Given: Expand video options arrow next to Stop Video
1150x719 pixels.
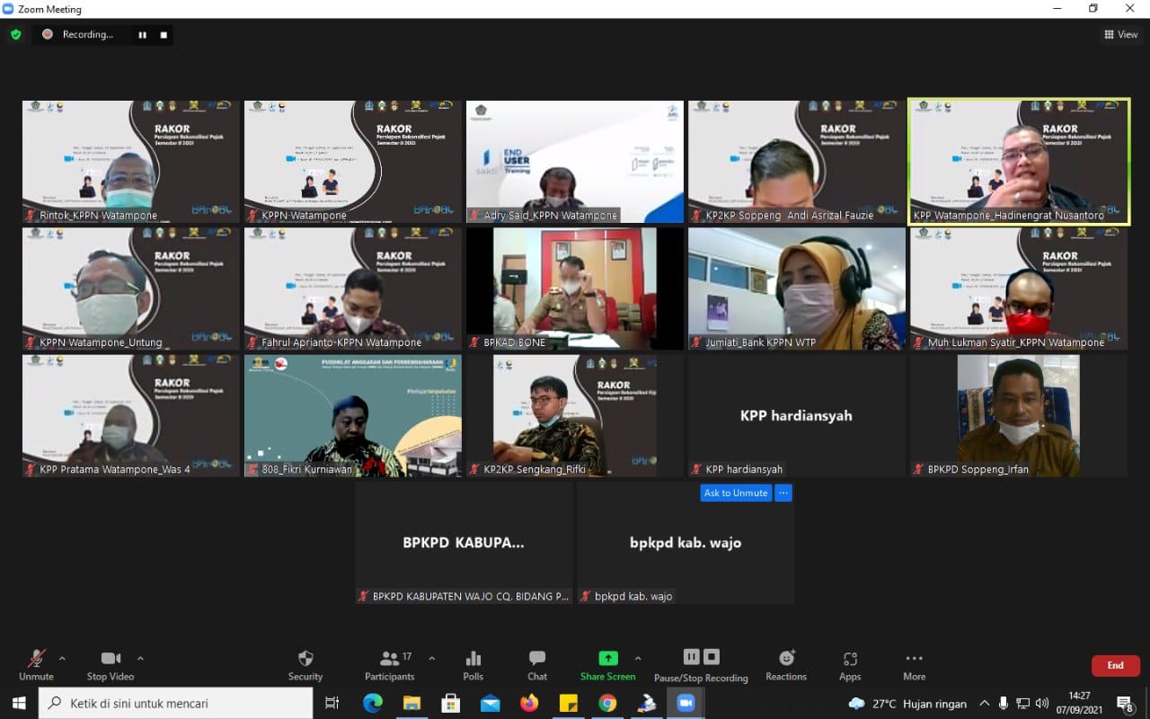Looking at the screenshot, I should 140,658.
